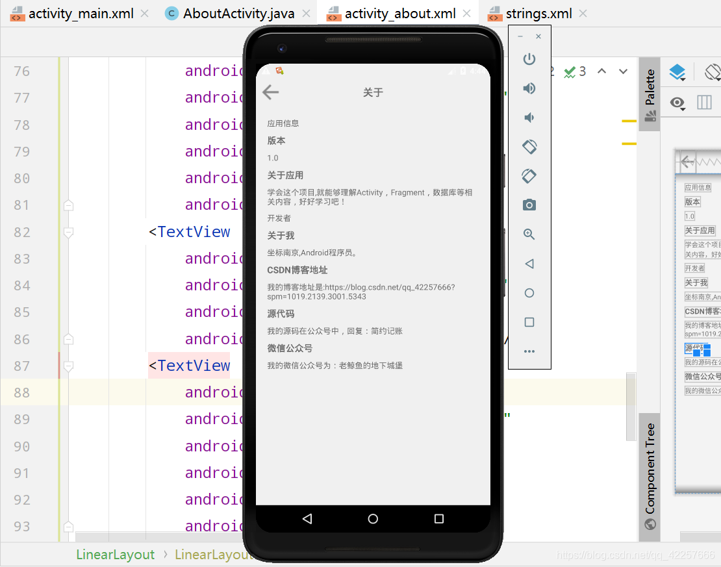Screen dimensions: 721x567
Task: Open the Component Tree side panel
Action: [650, 477]
